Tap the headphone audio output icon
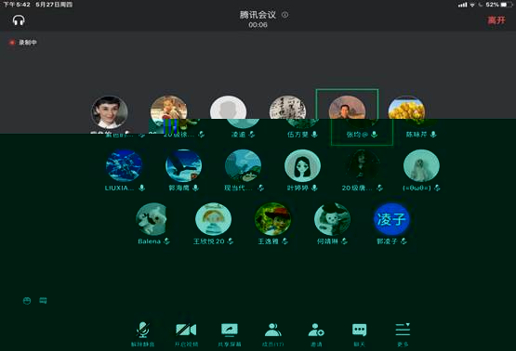The width and height of the screenshot is (516, 351). pyautogui.click(x=19, y=20)
